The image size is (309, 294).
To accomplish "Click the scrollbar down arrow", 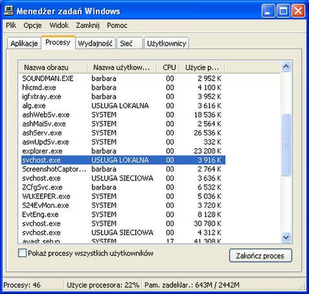I will [286, 238].
